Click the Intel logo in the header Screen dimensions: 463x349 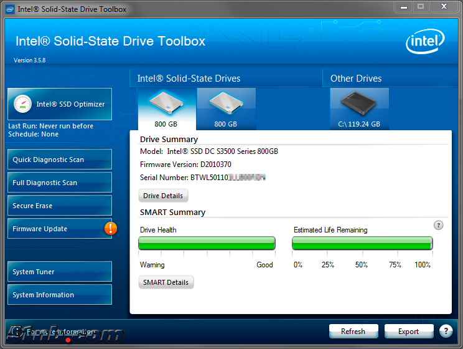click(x=426, y=43)
